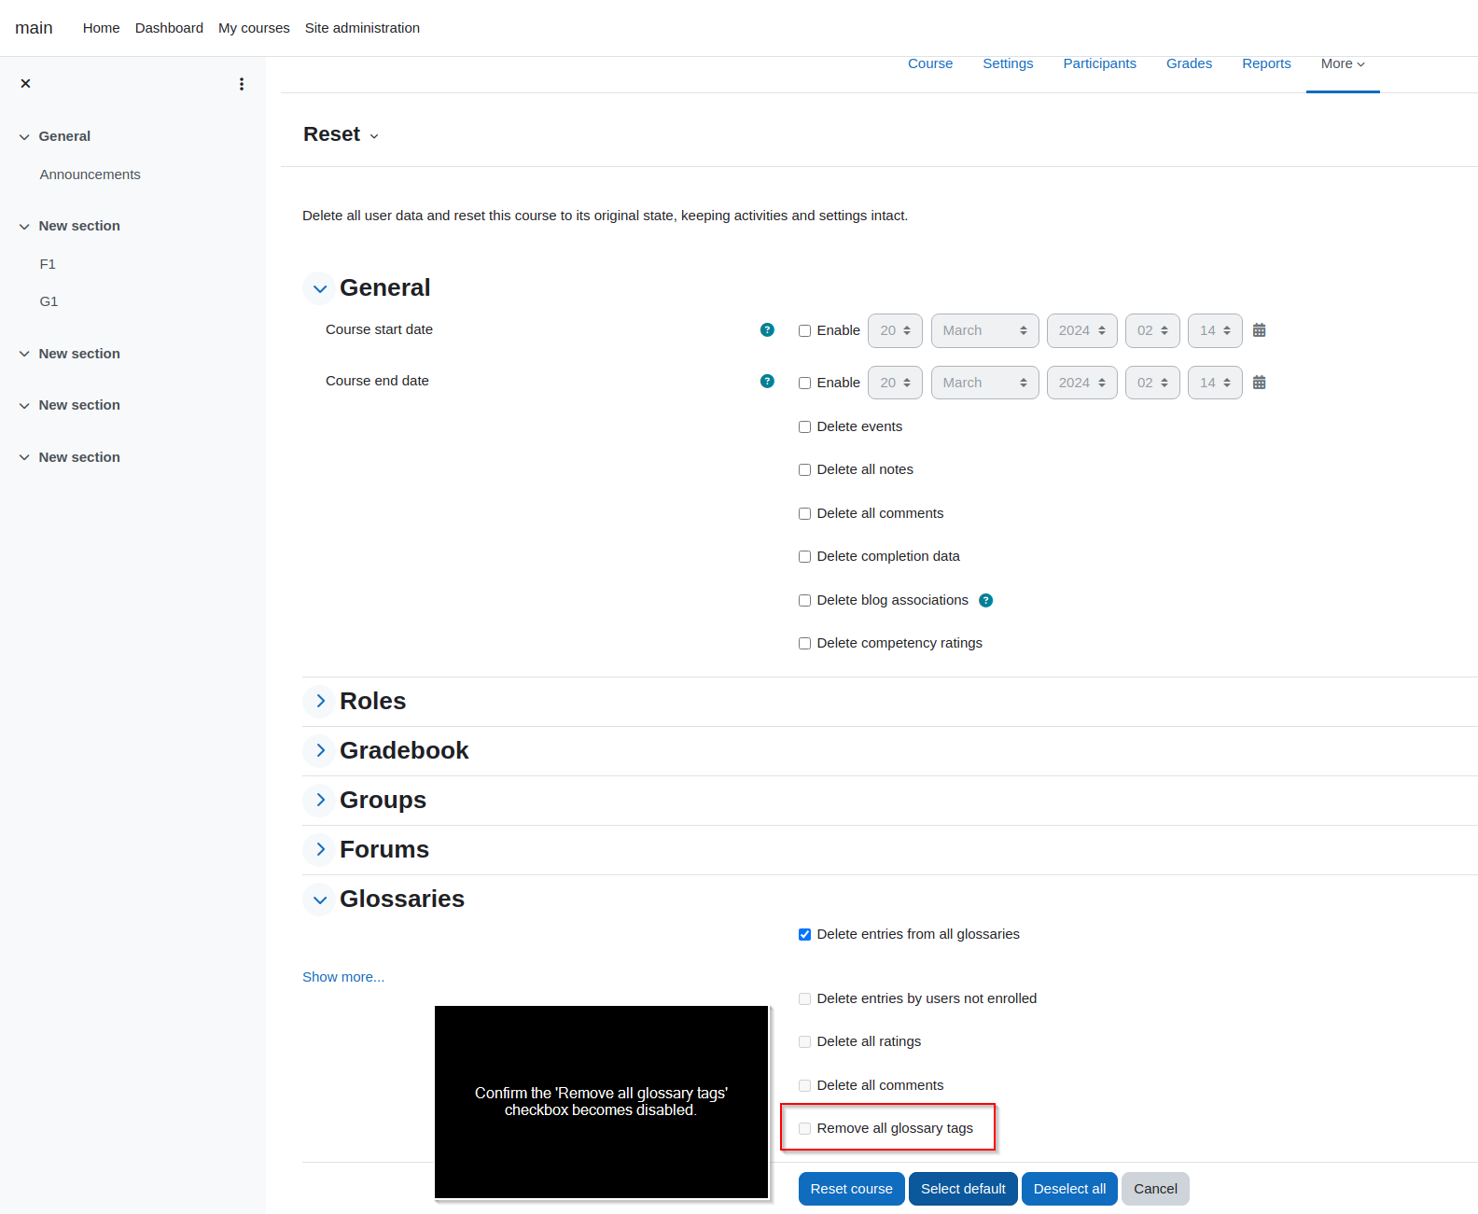Open help for Delete blog associations

point(985,600)
